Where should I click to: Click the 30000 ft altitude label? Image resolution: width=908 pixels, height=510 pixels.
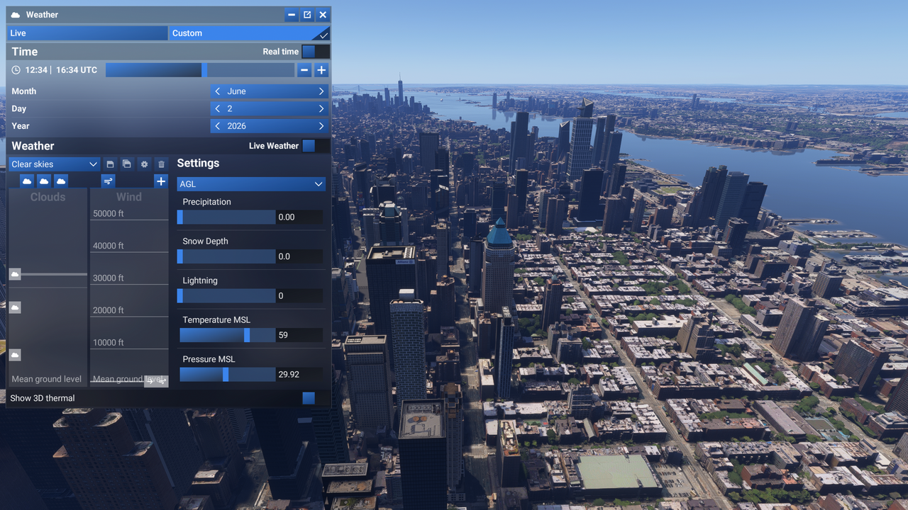pos(109,278)
